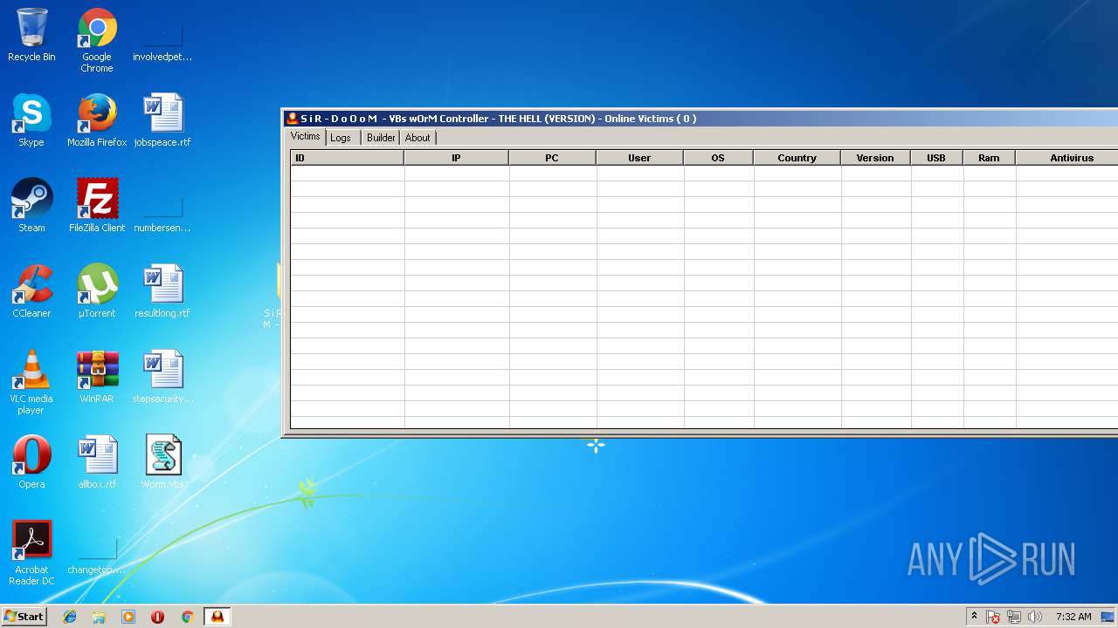Click the Chrome icon in the taskbar
This screenshot has width=1118, height=628.
(187, 617)
